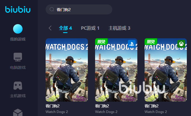Switch to the 全部 4 tab
The width and height of the screenshot is (191, 116).
tap(65, 28)
